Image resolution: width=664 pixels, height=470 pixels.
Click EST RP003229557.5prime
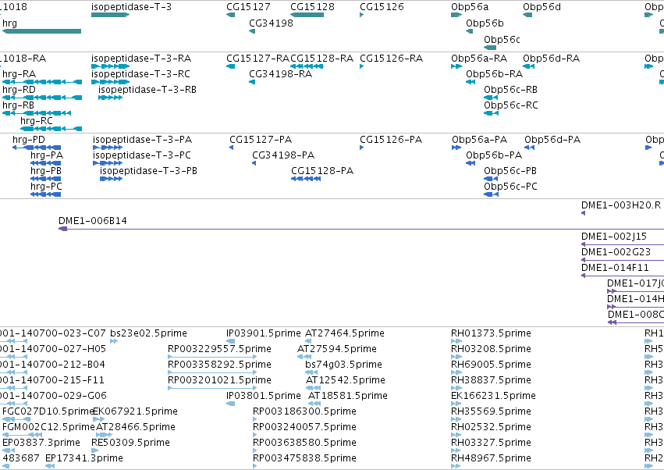pyautogui.click(x=212, y=357)
